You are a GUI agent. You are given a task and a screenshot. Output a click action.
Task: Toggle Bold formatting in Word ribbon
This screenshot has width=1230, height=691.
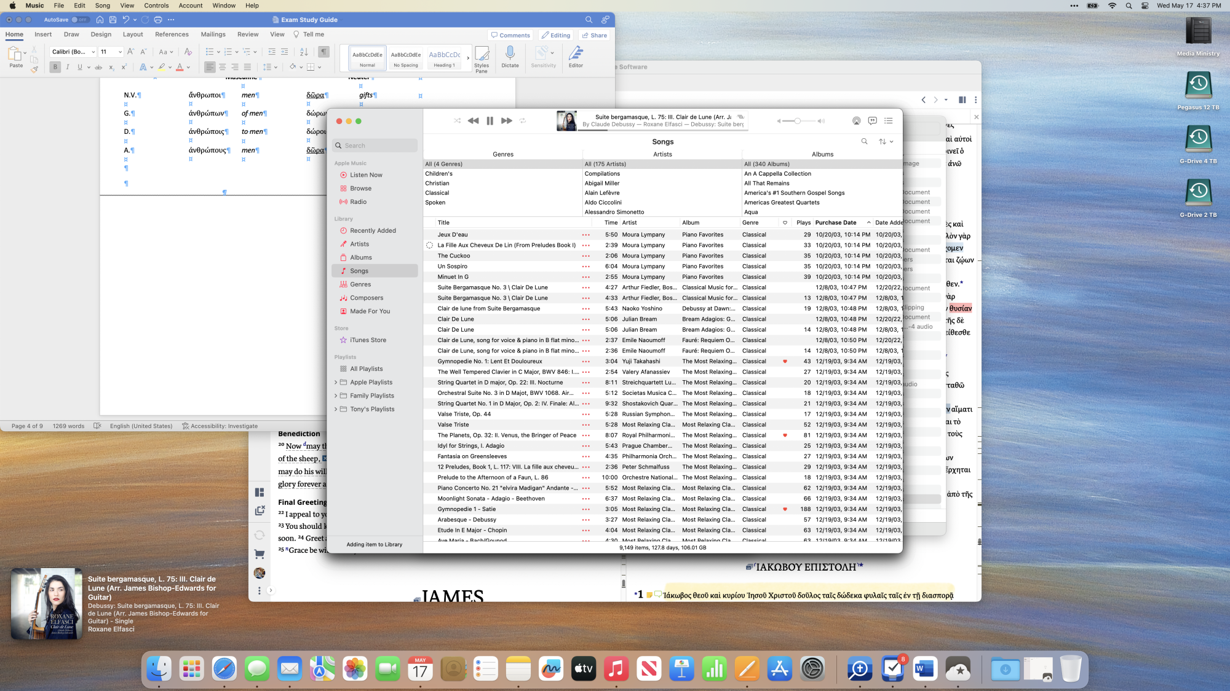point(55,67)
